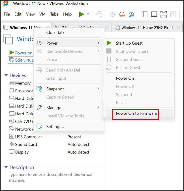Click the Processor chip icon
This screenshot has width=184, height=191.
(x=12, y=90)
